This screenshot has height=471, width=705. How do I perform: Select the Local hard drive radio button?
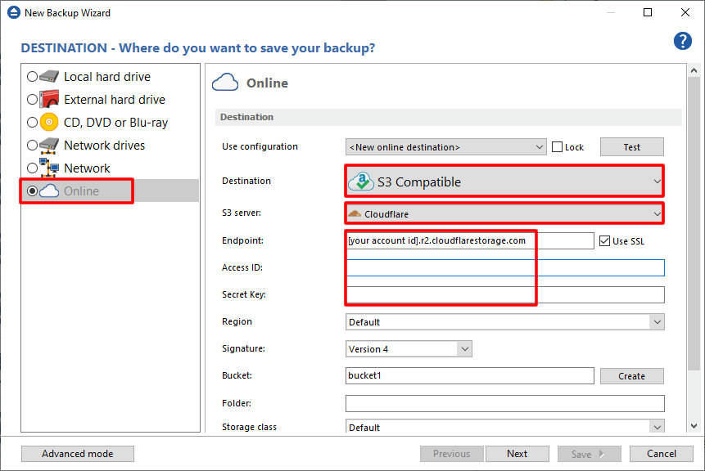pos(32,77)
